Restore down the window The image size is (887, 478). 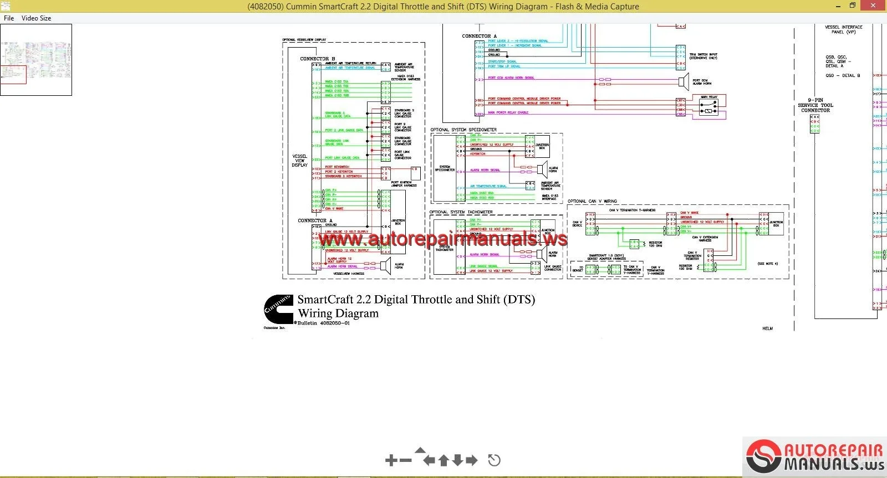click(853, 6)
